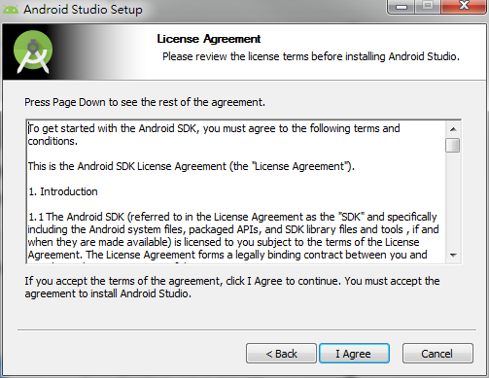Click the Android robot title bar icon
Screen dimensions: 489x378
click(11, 10)
